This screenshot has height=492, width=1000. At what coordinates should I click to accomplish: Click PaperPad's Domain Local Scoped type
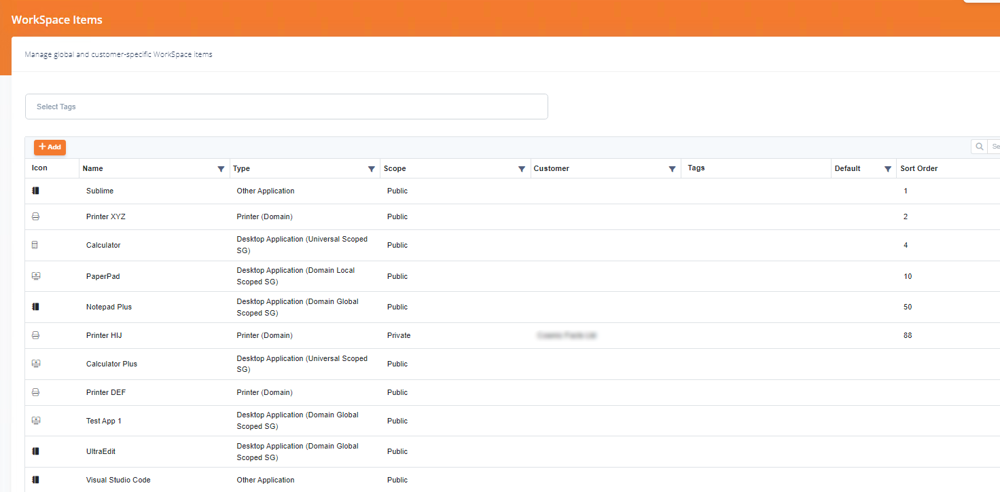tap(296, 276)
